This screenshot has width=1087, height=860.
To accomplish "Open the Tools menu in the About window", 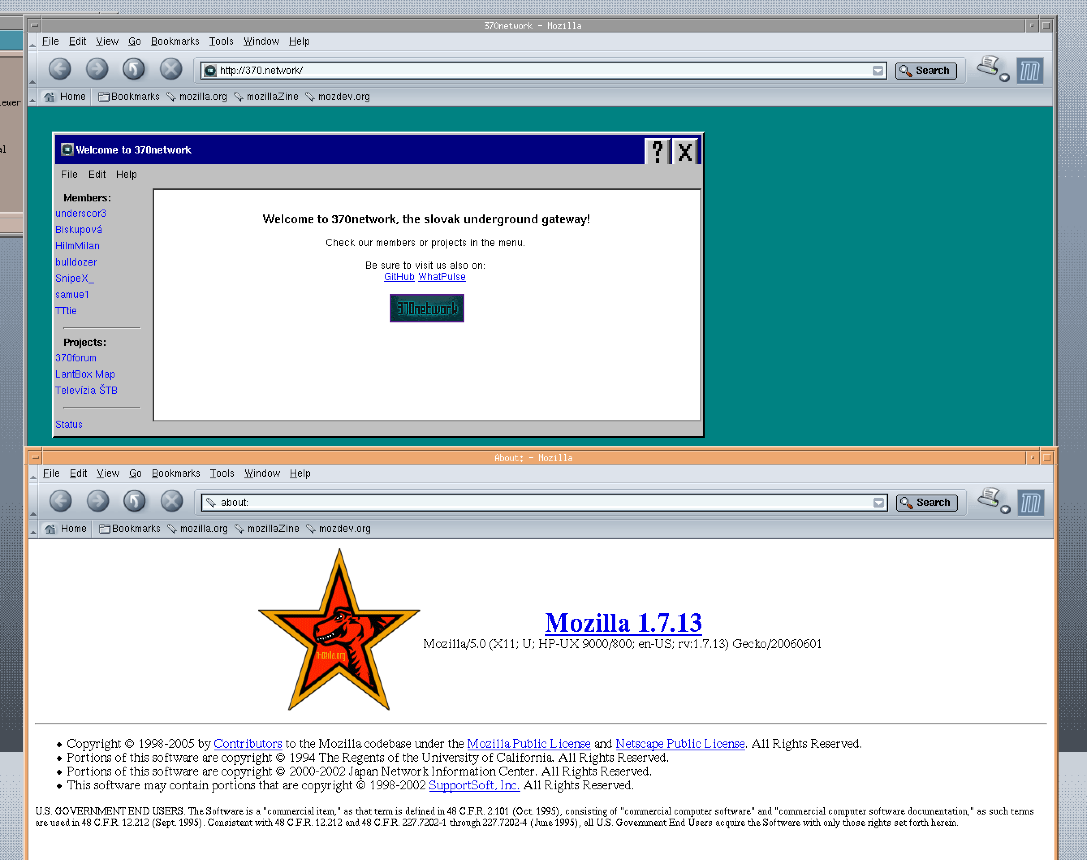I will [222, 473].
